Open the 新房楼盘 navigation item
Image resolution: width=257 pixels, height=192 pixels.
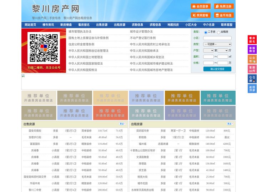(x=66, y=25)
